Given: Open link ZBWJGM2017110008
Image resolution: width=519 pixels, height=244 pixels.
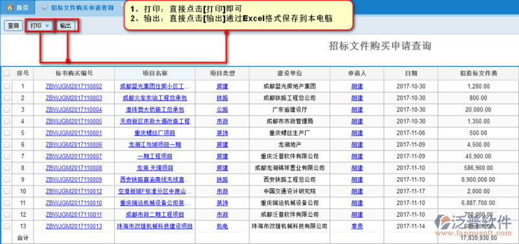Looking at the screenshot, I should [74, 168].
